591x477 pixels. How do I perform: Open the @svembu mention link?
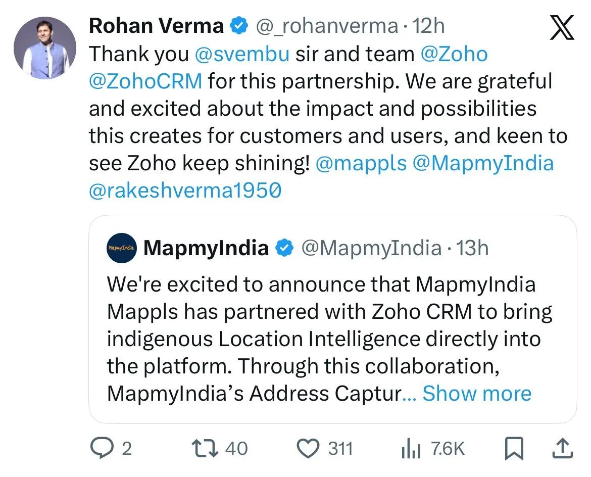pos(242,54)
